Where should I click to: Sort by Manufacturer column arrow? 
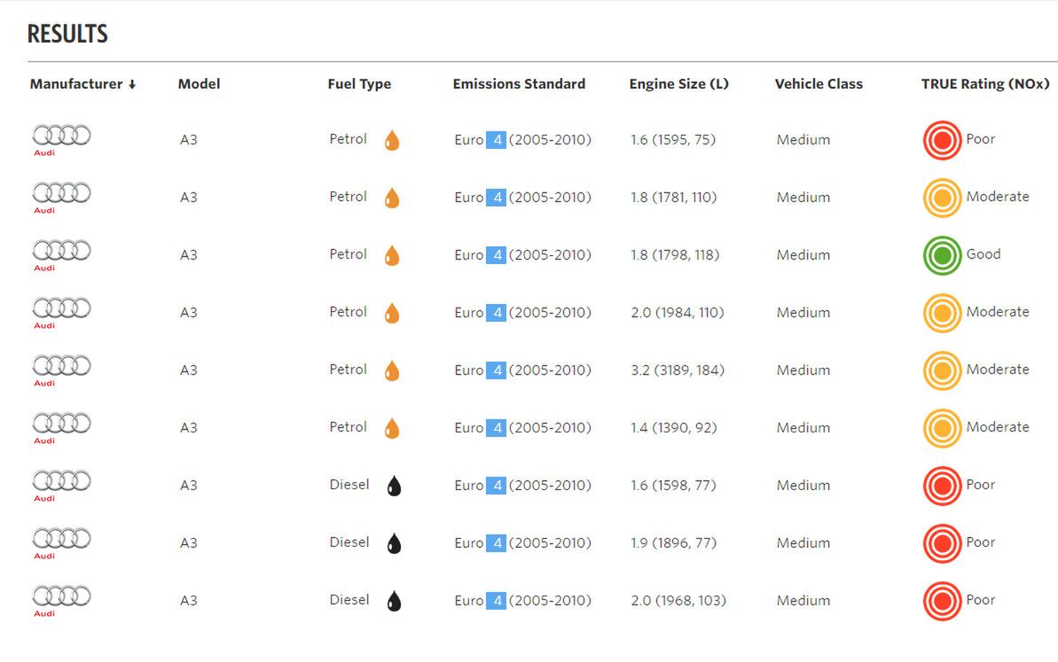[x=132, y=84]
